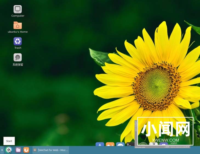Image resolution: width=200 pixels, height=154 pixels.
Task: Click the orange dock icon
Action: (x=110, y=144)
